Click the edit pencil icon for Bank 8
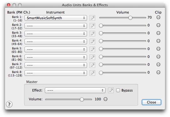 point(92,73)
